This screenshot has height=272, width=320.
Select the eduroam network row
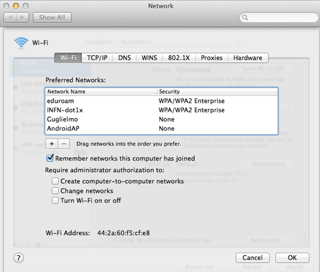click(x=161, y=101)
